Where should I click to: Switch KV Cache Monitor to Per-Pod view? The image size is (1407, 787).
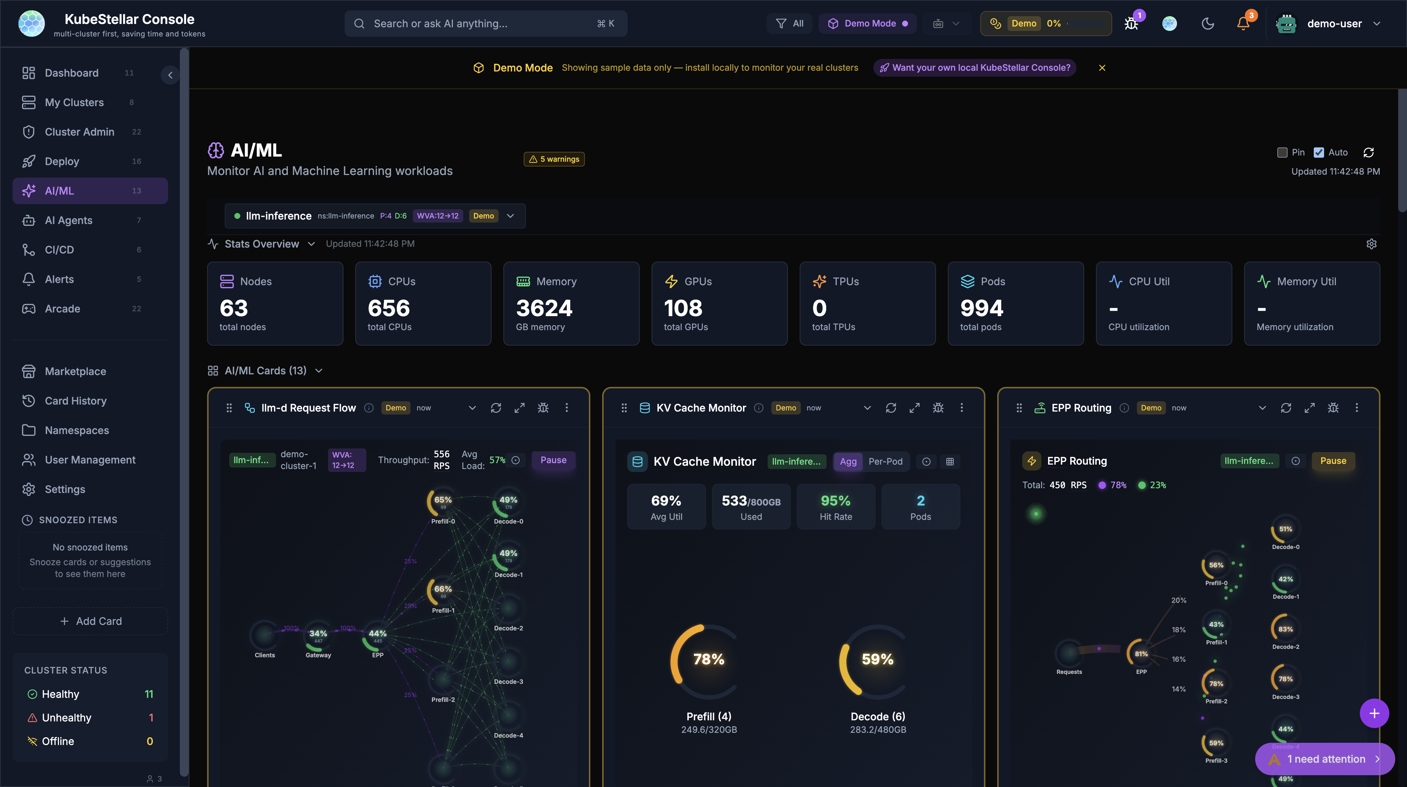[887, 462]
